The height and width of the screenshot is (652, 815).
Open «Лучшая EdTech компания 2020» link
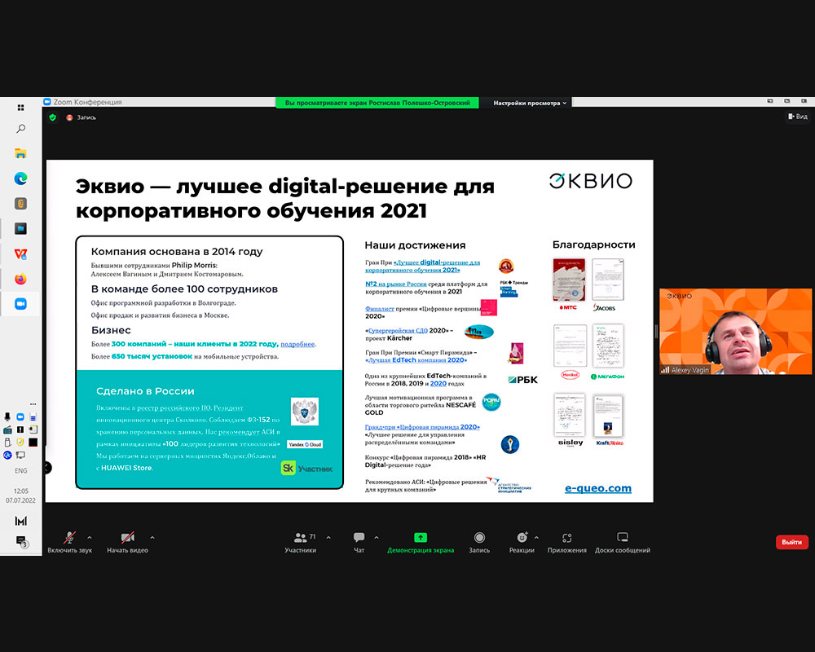coord(416,359)
